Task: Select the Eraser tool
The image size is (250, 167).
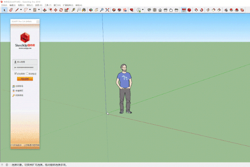Action: [x=11, y=10]
